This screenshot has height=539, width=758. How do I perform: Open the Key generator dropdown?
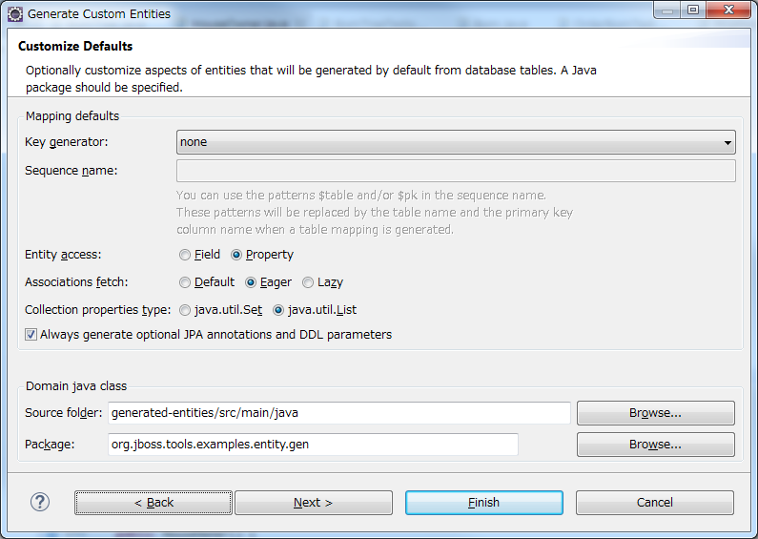click(x=456, y=142)
